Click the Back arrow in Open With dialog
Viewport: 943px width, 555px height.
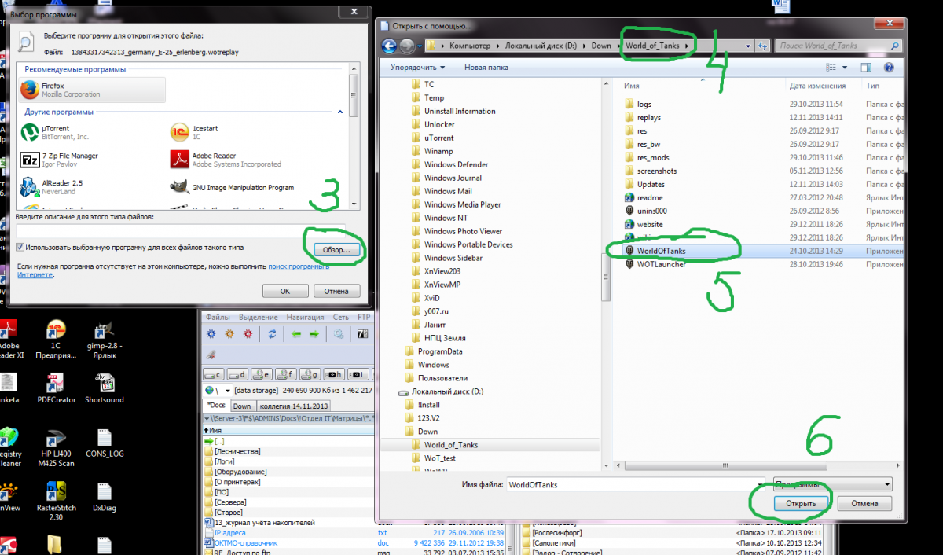tap(390, 46)
